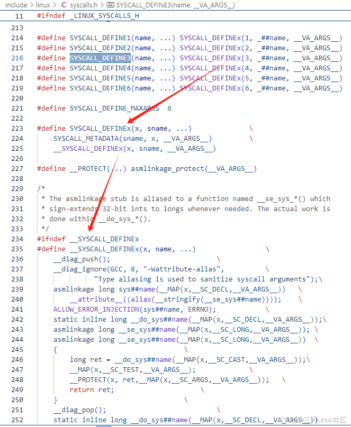This screenshot has height=427, width=351.
Task: Click SYSCALL_DEFINE1 on line 214
Action: pyautogui.click(x=100, y=38)
